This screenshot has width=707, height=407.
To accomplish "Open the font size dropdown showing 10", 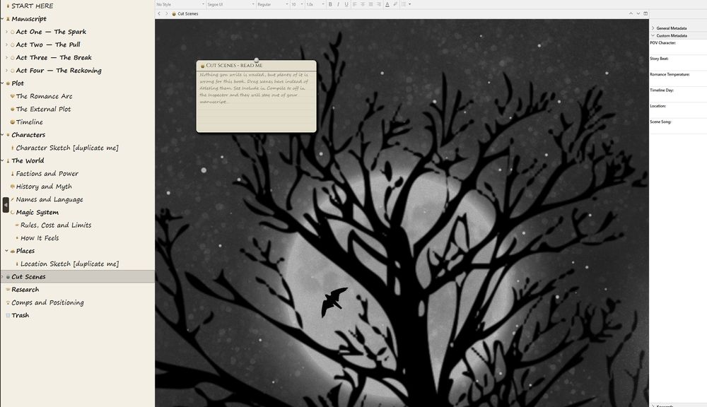I will (297, 4).
